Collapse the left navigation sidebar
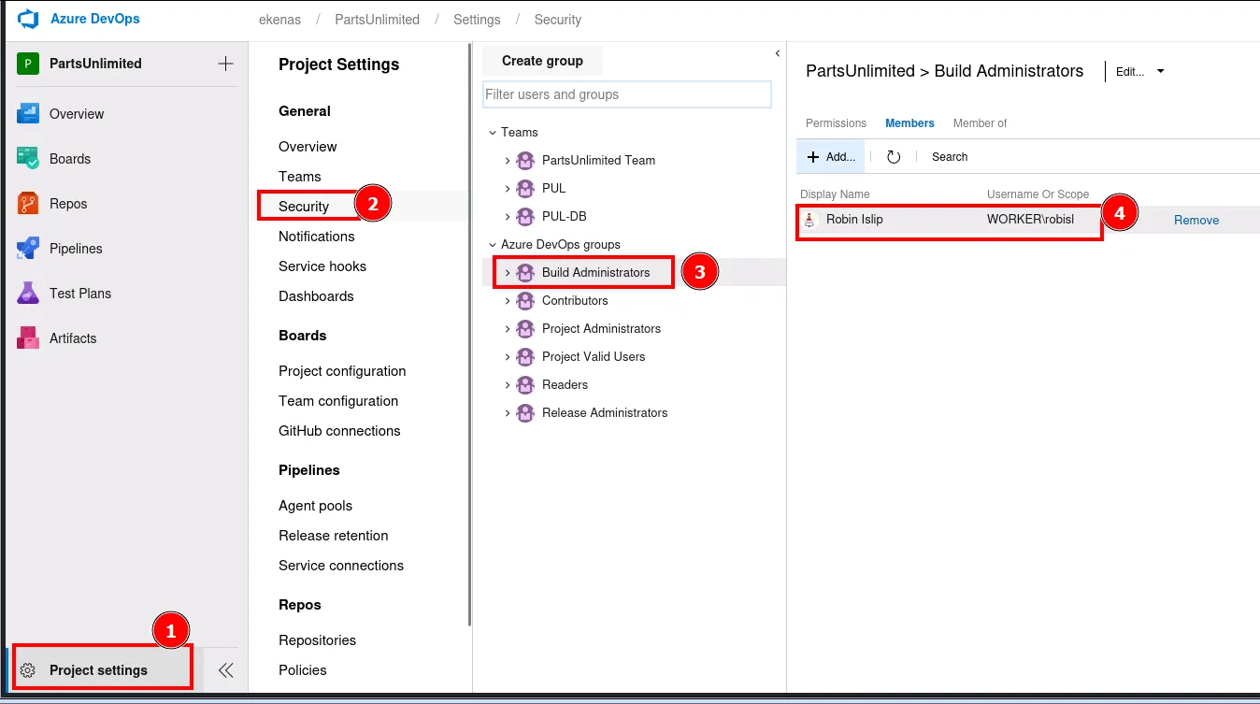1260x704 pixels. [x=225, y=670]
